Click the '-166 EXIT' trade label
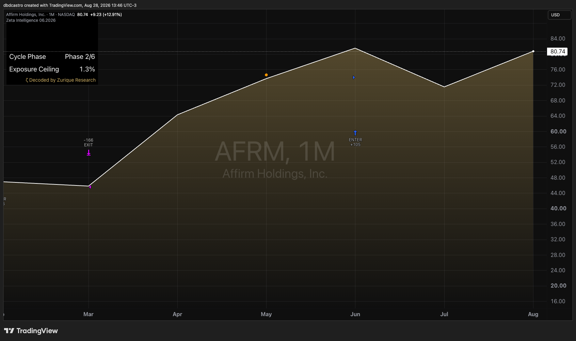576x341 pixels. coord(89,143)
